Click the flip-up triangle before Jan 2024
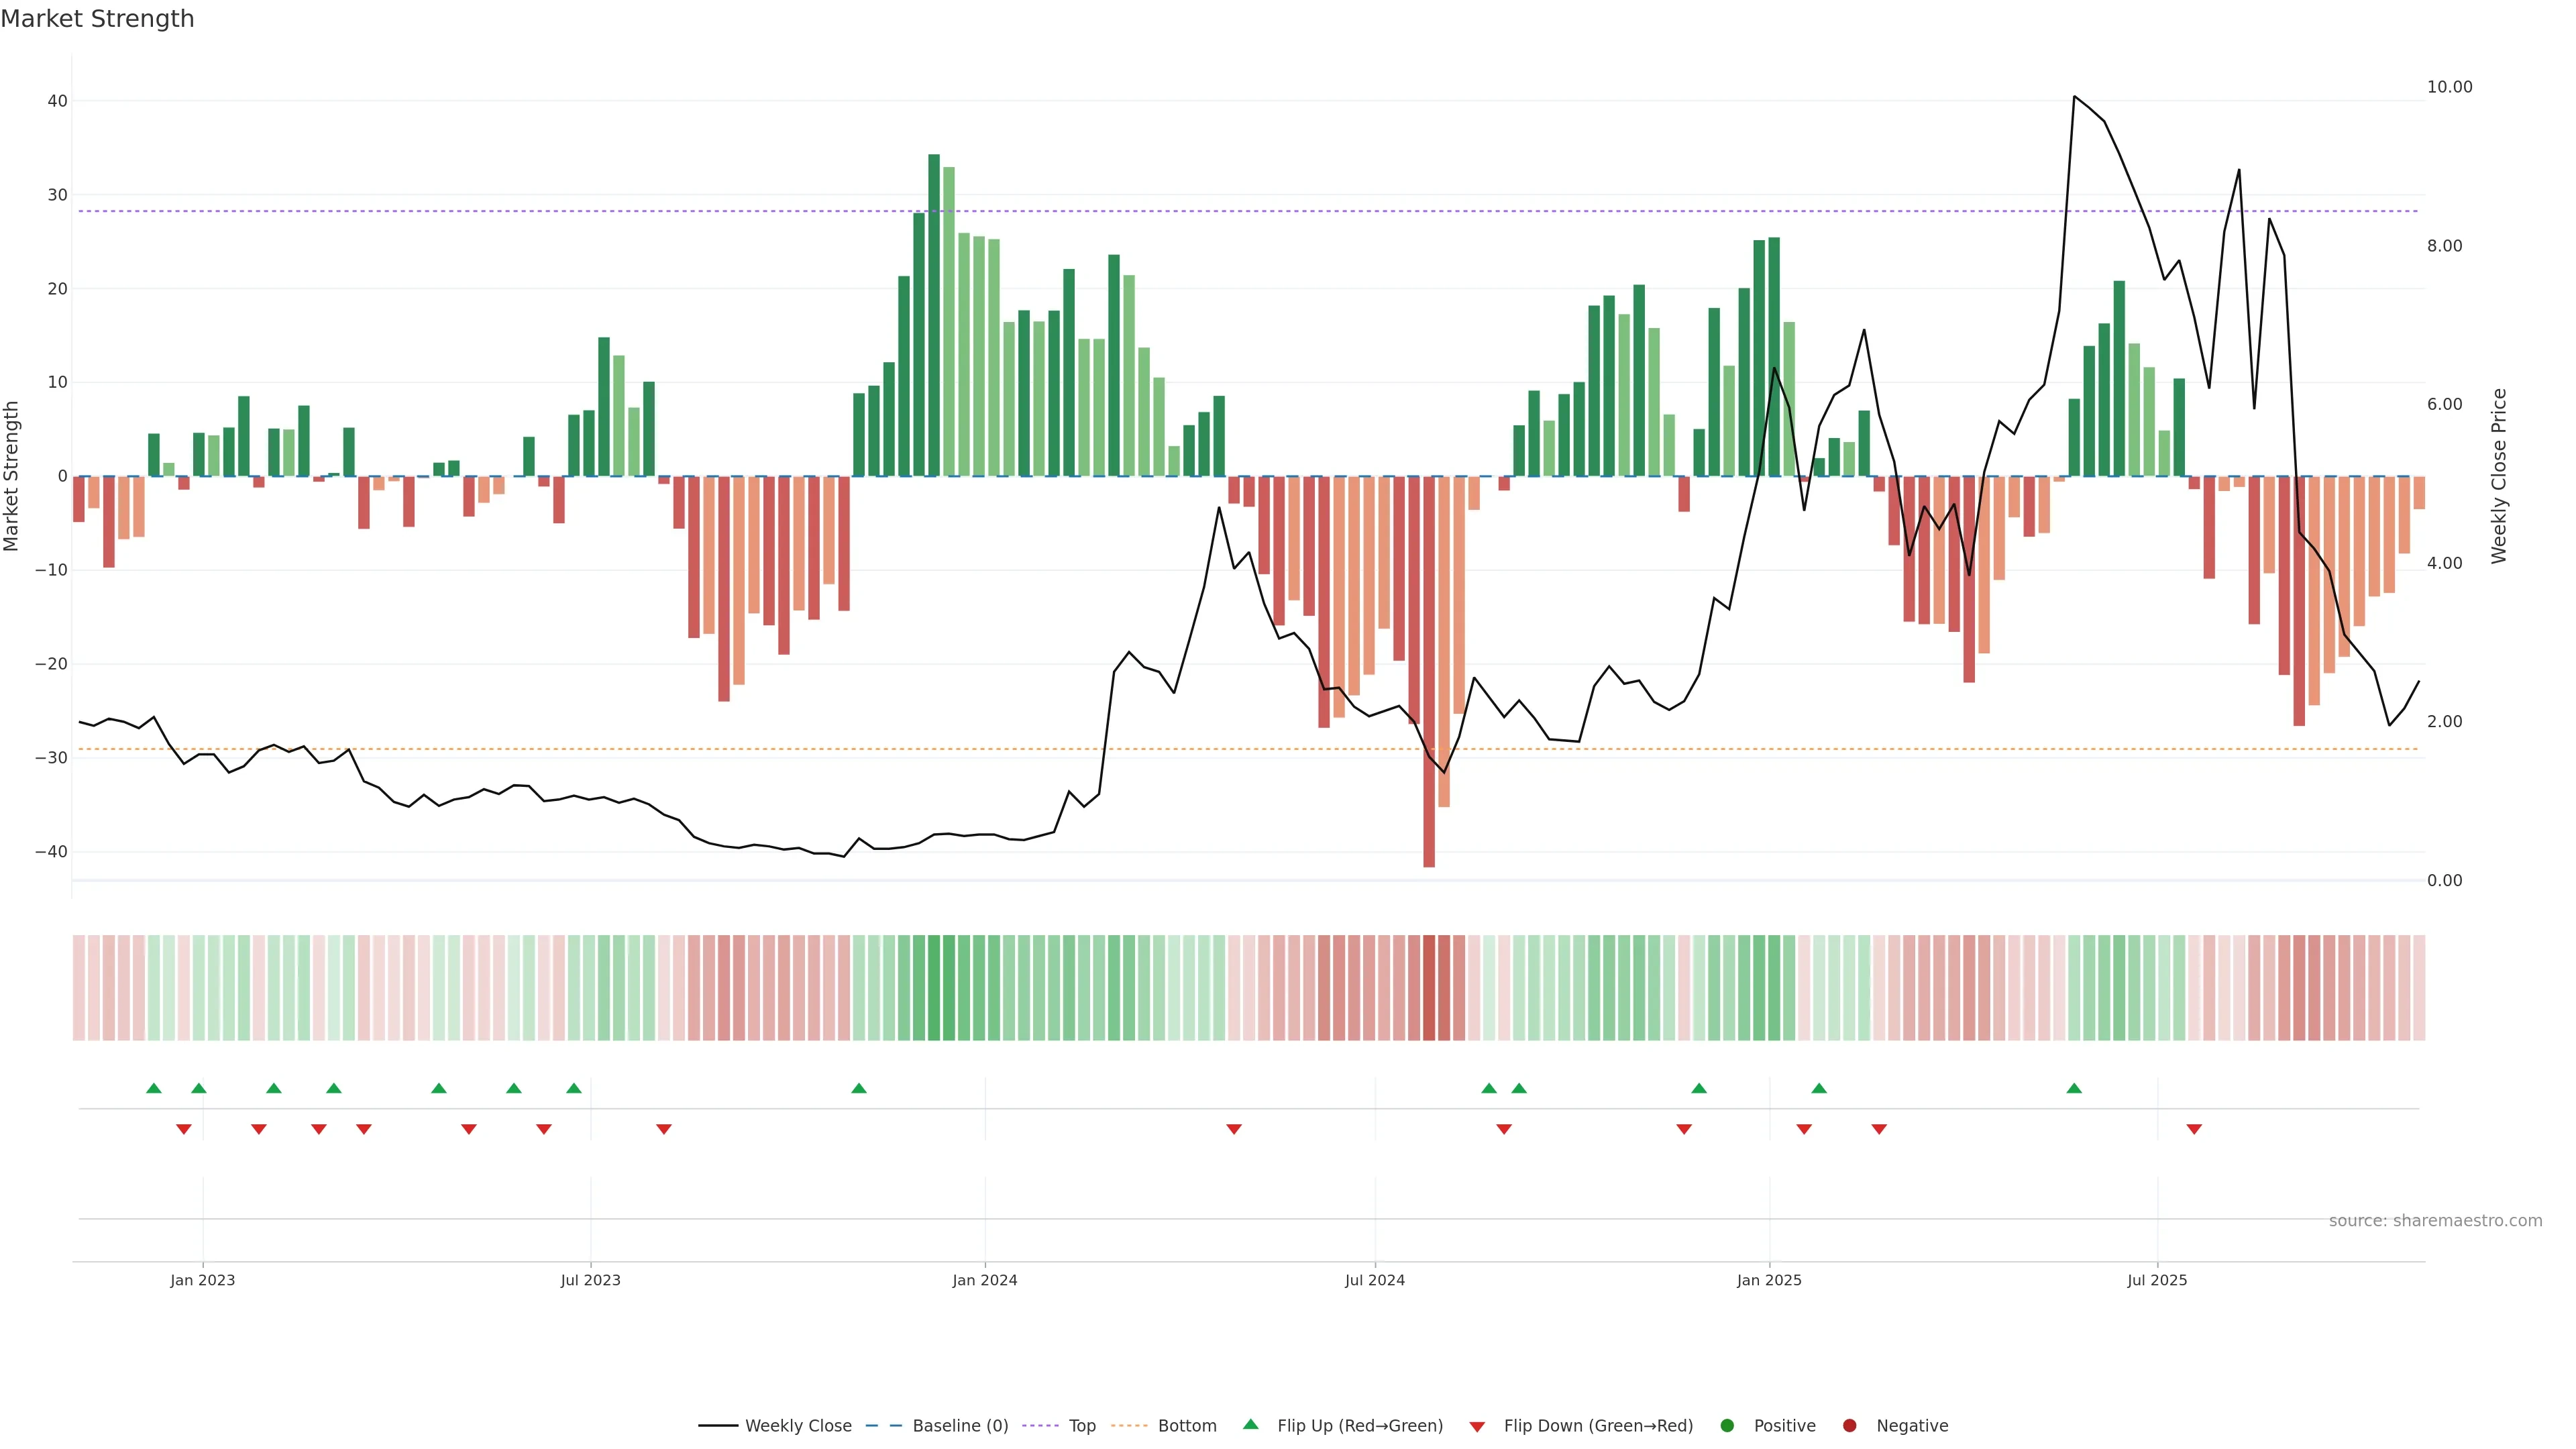The width and height of the screenshot is (2576, 1449). coord(859,1088)
